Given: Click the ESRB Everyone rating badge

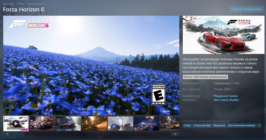Looking at the screenshot, I should 158,94.
